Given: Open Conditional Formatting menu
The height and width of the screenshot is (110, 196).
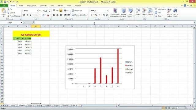Looking at the screenshot, I should click(115, 13).
